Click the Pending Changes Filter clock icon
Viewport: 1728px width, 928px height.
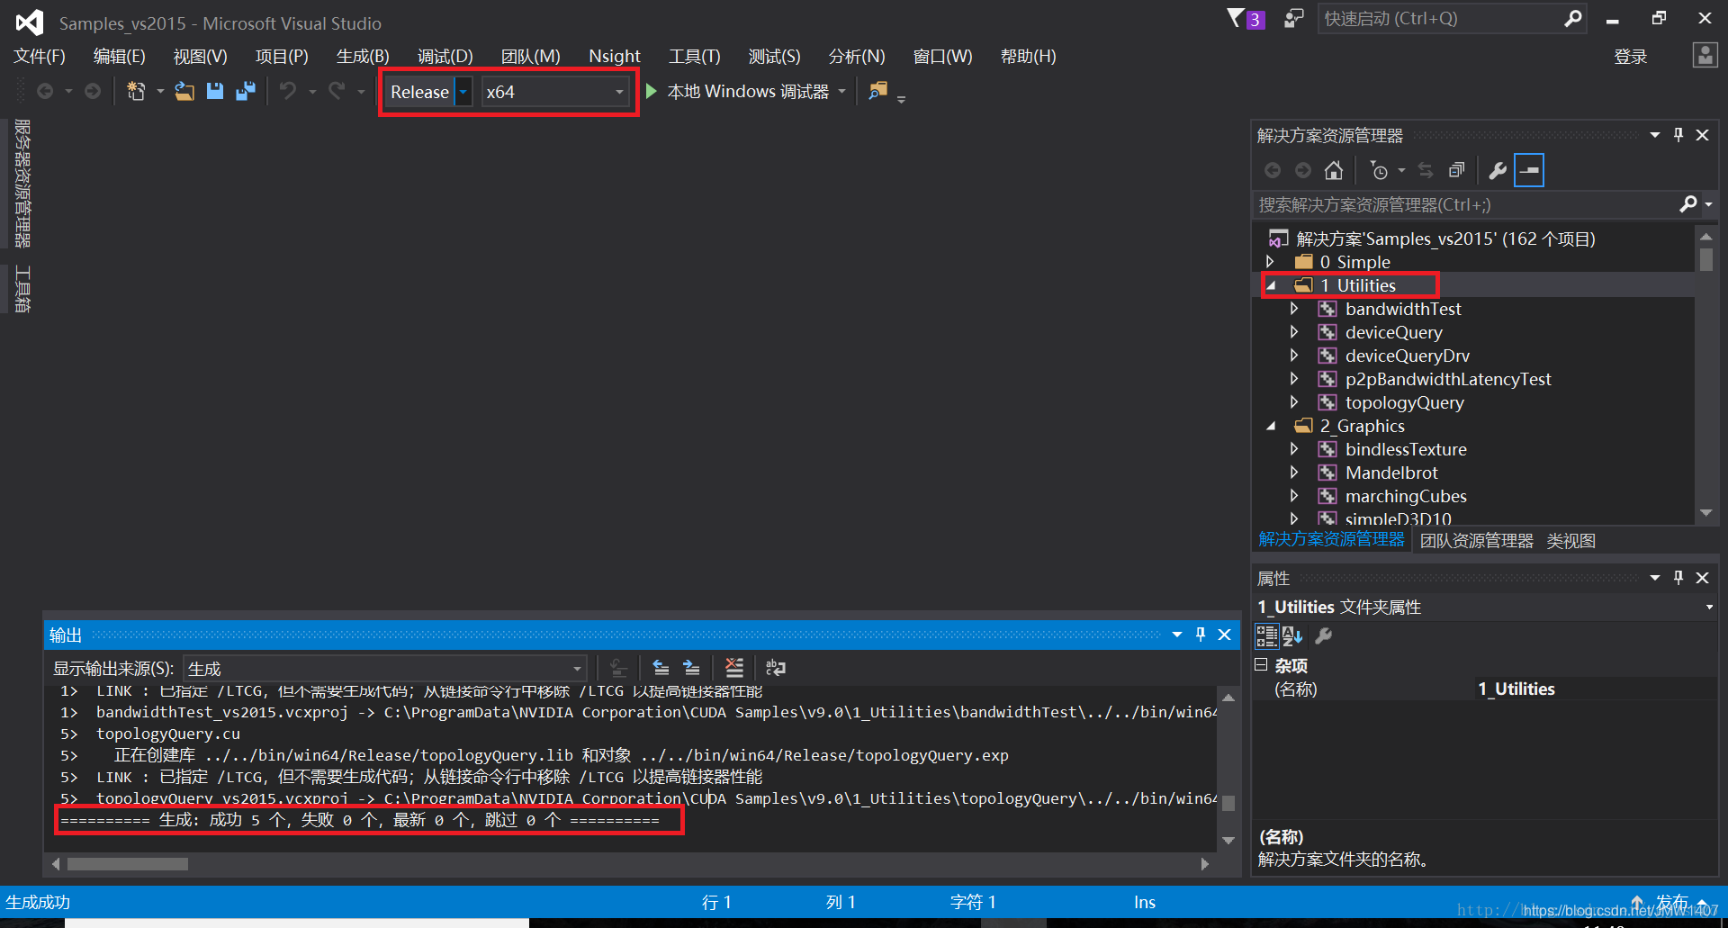click(x=1379, y=170)
